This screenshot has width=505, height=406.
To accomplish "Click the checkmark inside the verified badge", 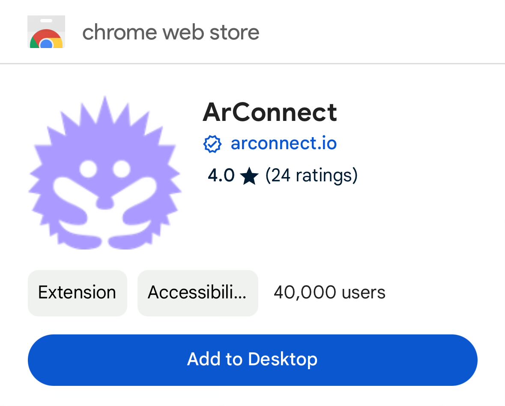I will (213, 144).
